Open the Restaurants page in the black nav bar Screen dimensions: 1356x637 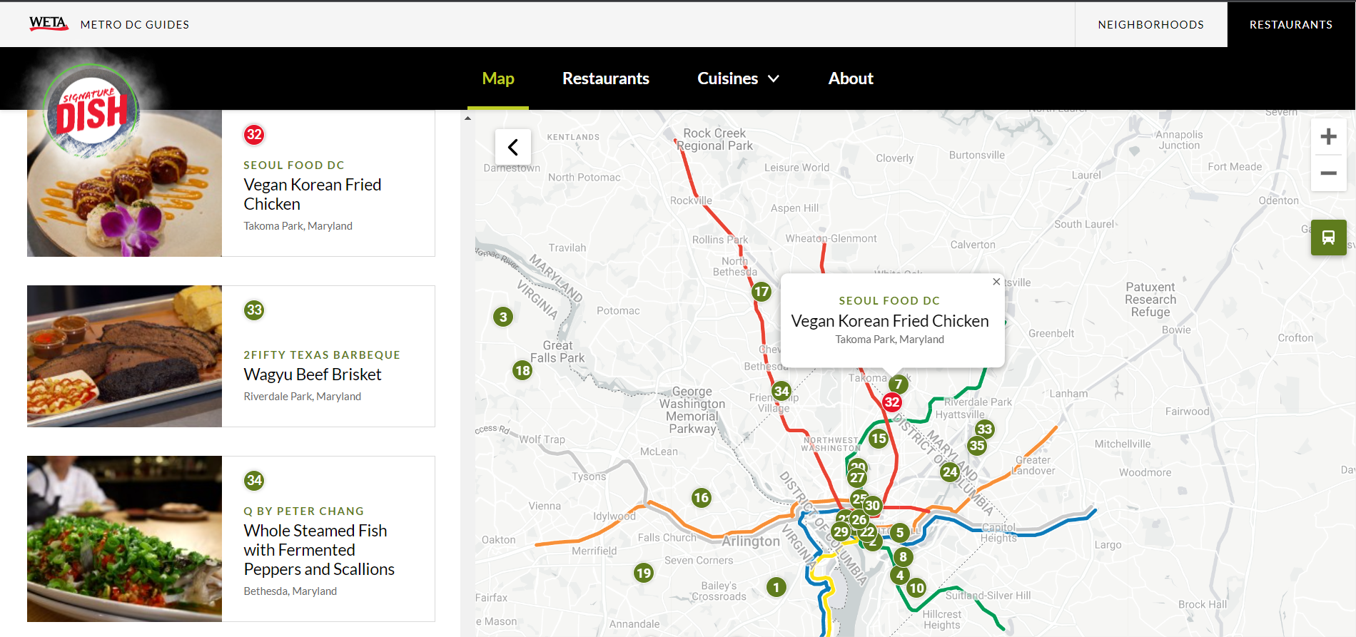tap(605, 78)
